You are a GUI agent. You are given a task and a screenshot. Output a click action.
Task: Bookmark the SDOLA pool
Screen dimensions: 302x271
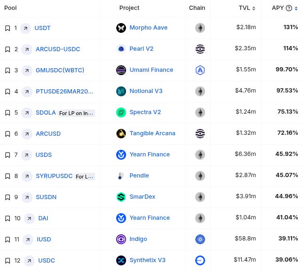click(8, 113)
